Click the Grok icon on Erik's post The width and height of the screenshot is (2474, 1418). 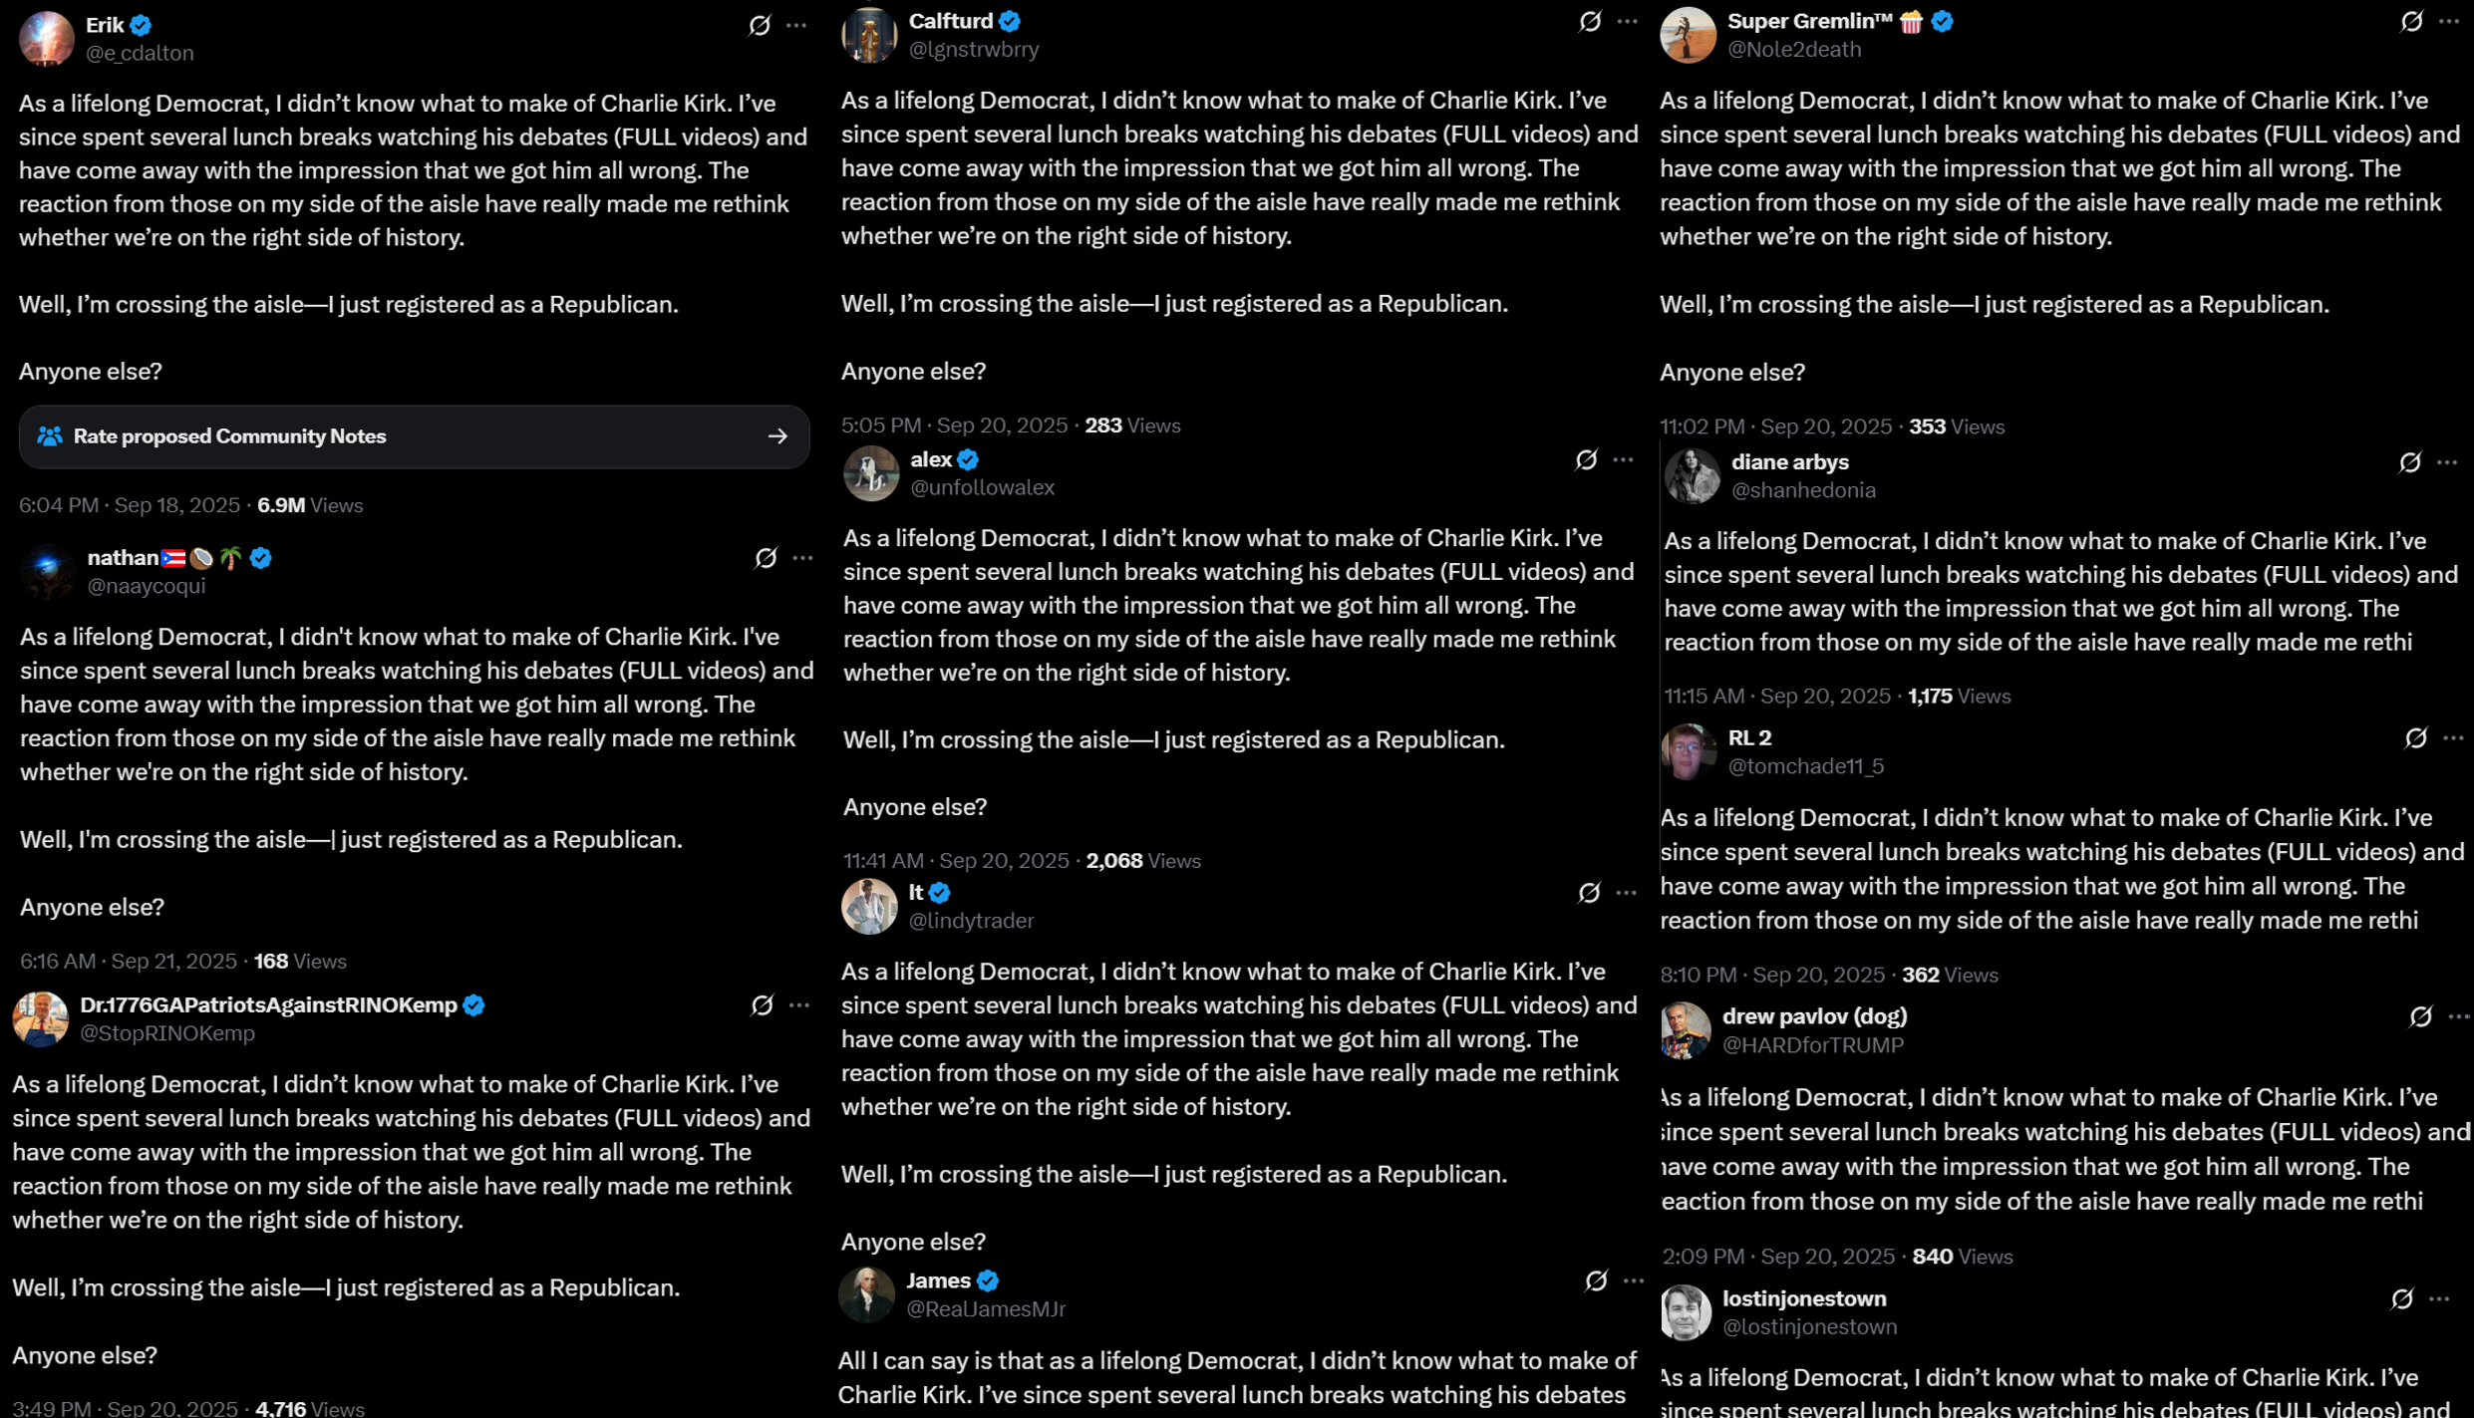point(760,25)
